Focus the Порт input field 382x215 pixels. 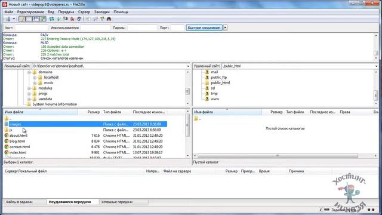(x=177, y=28)
